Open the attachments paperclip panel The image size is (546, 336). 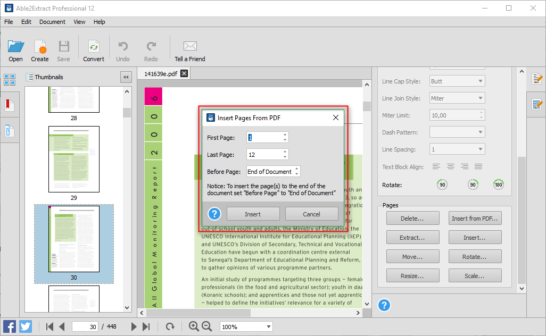(x=10, y=131)
